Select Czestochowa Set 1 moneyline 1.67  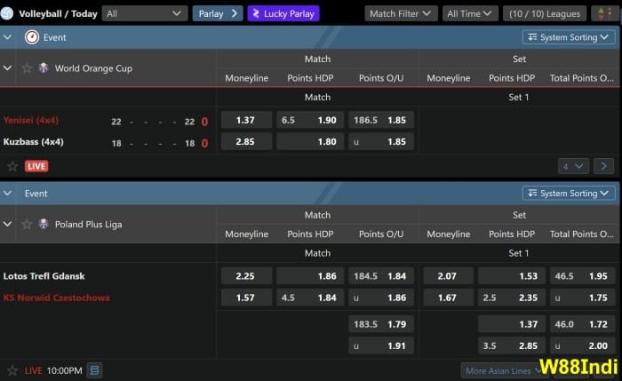pos(448,298)
